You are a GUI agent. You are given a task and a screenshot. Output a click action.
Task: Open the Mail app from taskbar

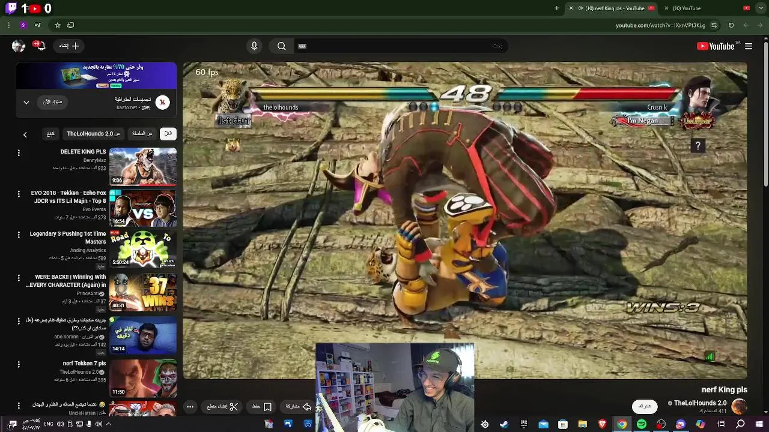coord(543,424)
